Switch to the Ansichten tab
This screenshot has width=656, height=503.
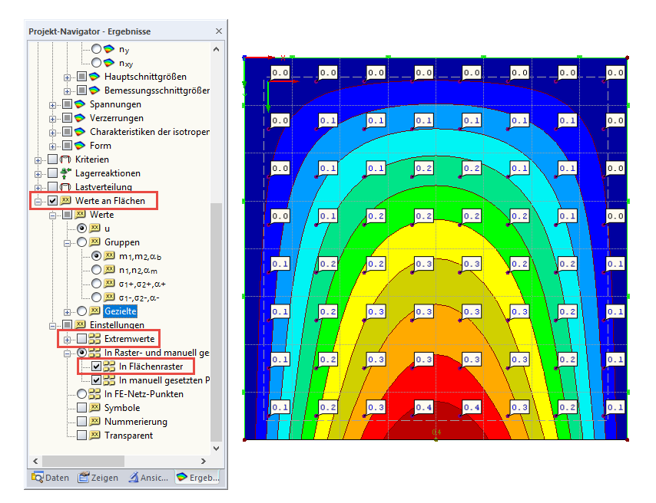(x=148, y=477)
